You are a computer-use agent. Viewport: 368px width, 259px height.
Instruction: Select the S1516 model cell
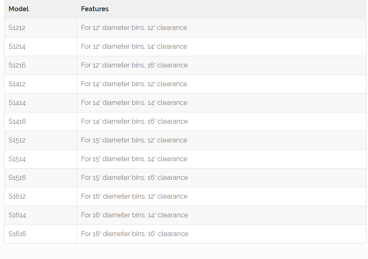click(17, 178)
